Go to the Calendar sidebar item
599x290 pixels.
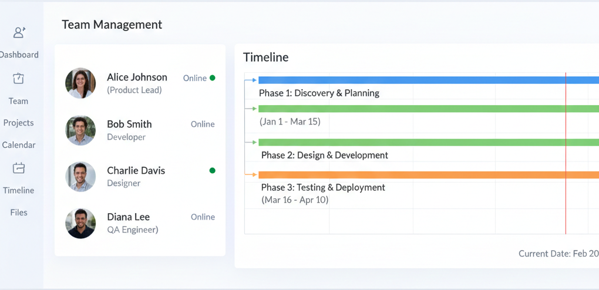pyautogui.click(x=18, y=145)
